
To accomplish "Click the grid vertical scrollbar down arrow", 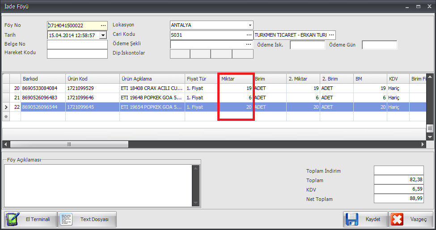I will 430,136.
